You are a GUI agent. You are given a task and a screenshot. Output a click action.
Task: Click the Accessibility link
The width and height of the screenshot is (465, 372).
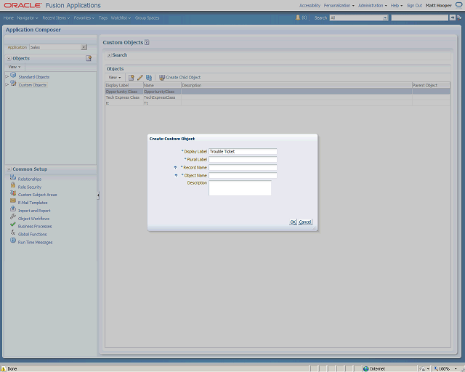pos(310,5)
